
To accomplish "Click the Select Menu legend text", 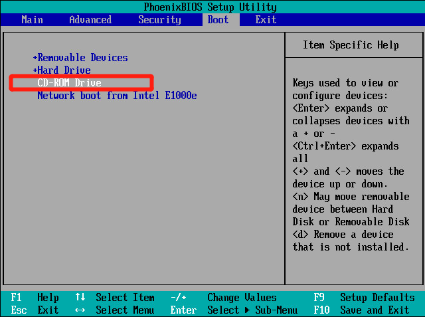I will pos(125,310).
